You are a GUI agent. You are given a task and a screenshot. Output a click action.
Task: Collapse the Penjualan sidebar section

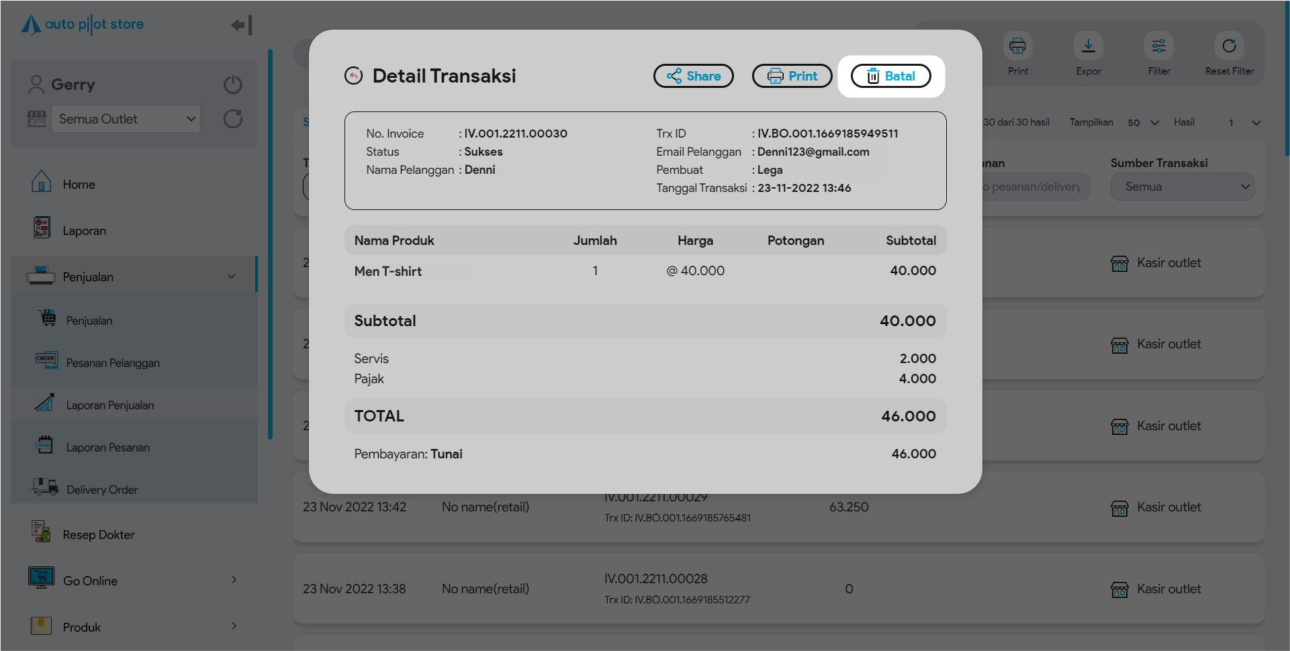point(231,277)
